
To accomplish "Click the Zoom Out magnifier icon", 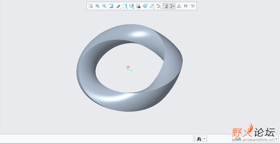I will pos(104,6).
